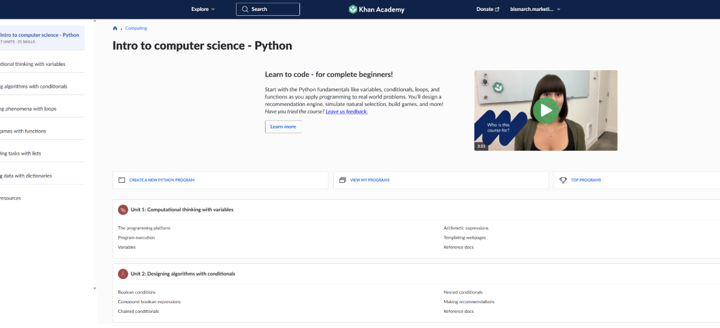
Task: Click the Unit 1 badge icon
Action: pos(123,209)
